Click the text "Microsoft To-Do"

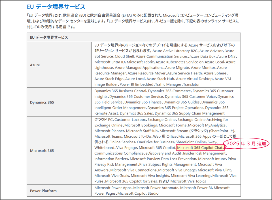click(x=137, y=136)
